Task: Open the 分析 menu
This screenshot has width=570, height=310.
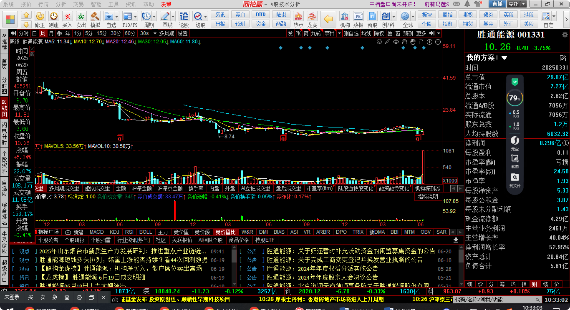Action: [61, 4]
